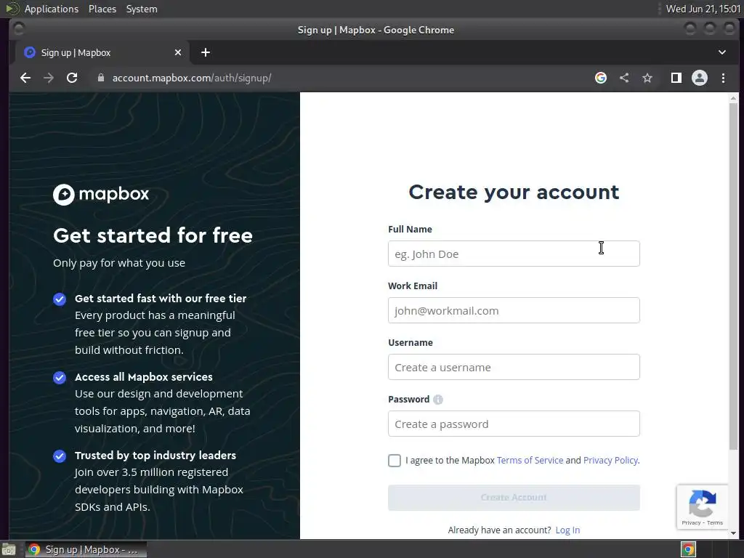Follow the Log In link
The image size is (744, 558).
[x=567, y=530]
